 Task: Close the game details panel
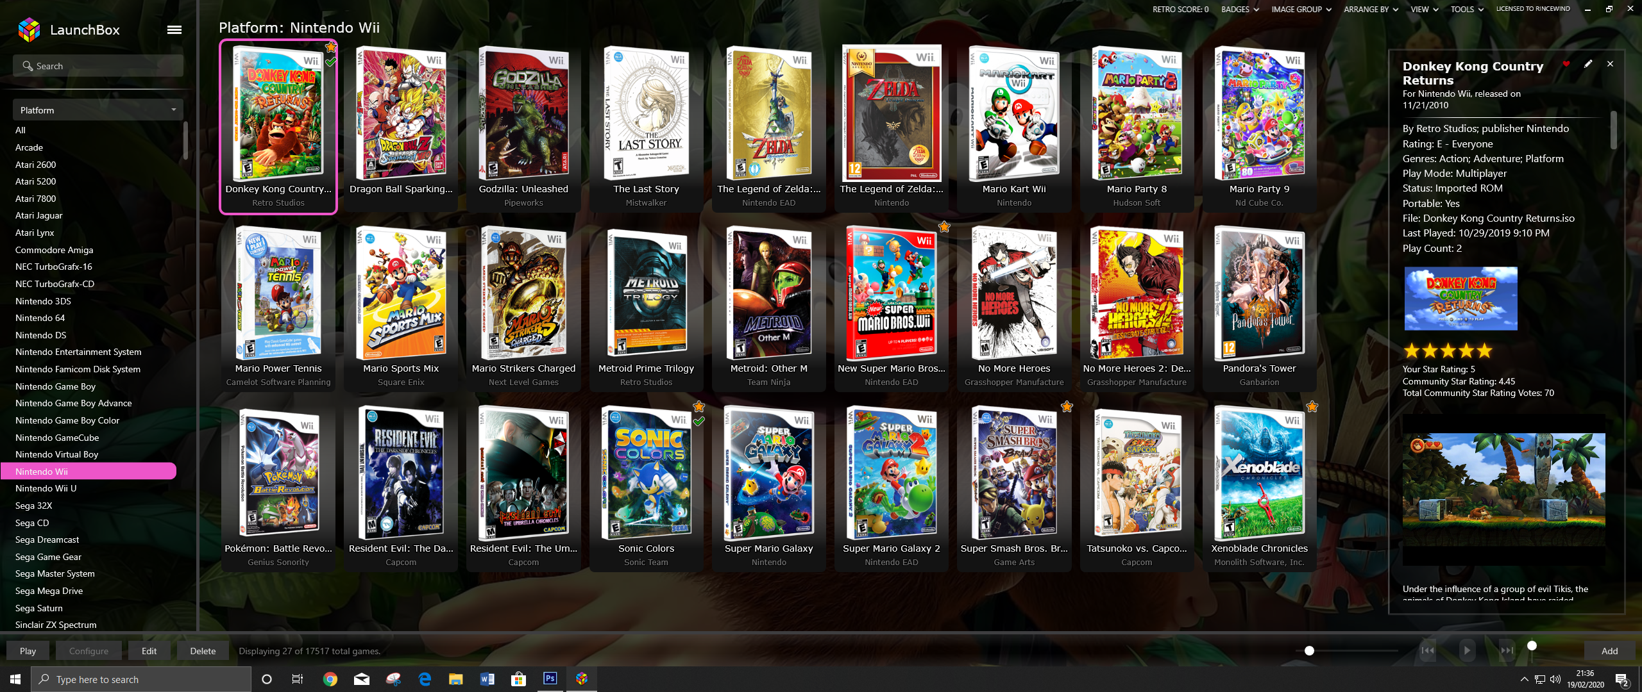point(1610,64)
